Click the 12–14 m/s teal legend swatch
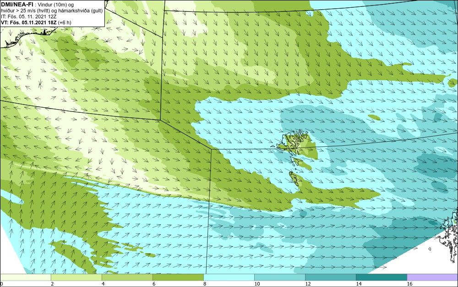The width and height of the screenshot is (458, 287). pyautogui.click(x=330, y=277)
